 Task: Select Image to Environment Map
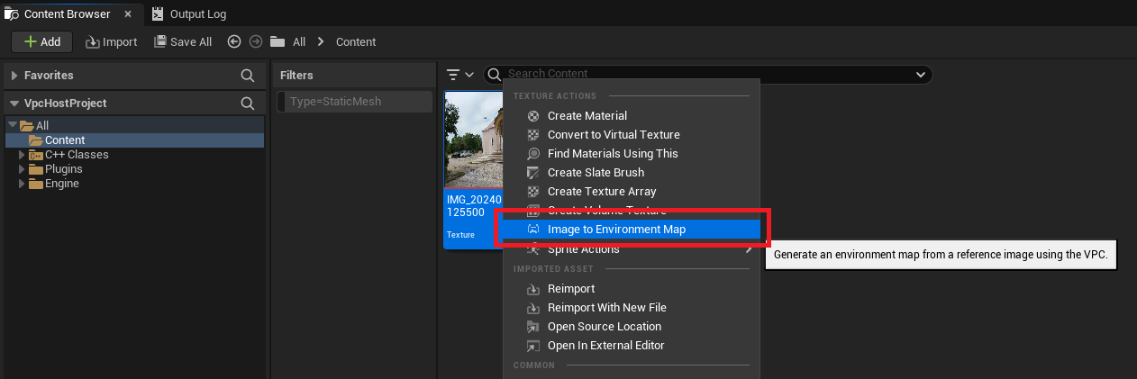(x=616, y=230)
